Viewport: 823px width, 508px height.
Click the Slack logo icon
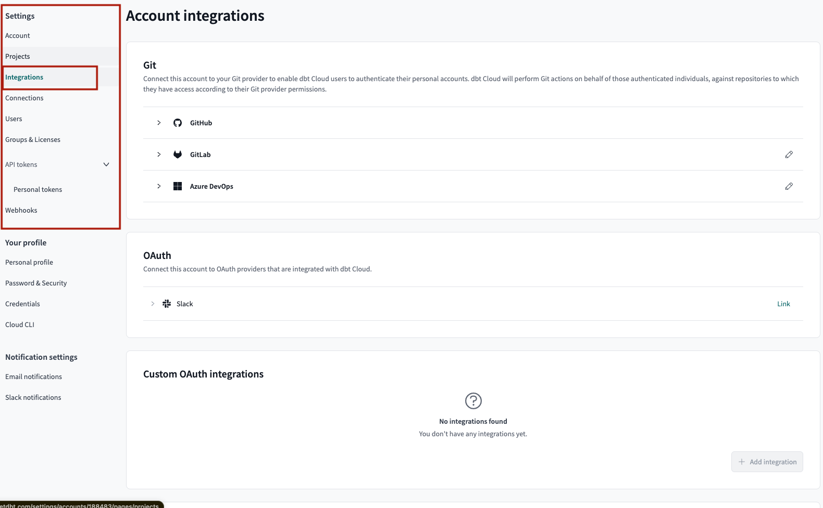pyautogui.click(x=167, y=304)
